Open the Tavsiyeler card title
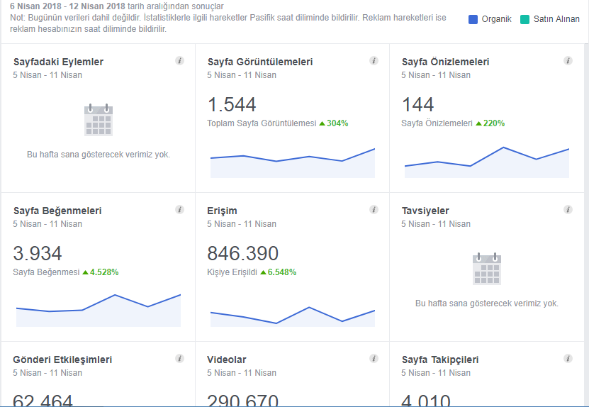 [x=425, y=211]
